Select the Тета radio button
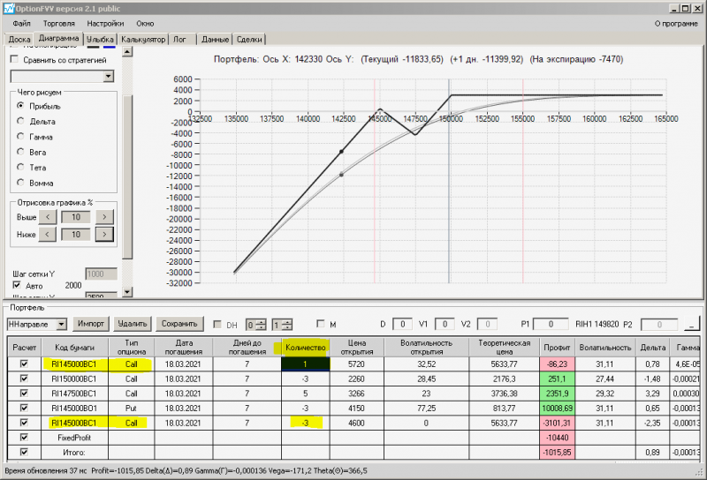The width and height of the screenshot is (707, 480). click(20, 167)
